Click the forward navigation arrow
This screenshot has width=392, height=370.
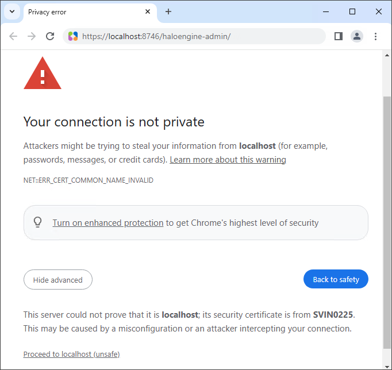(32, 36)
